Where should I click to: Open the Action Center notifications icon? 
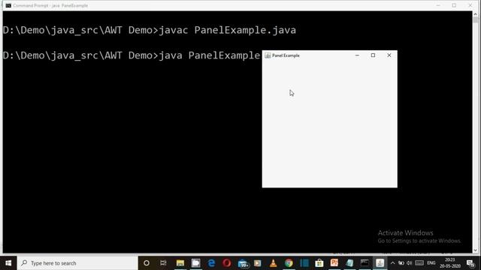coord(470,263)
